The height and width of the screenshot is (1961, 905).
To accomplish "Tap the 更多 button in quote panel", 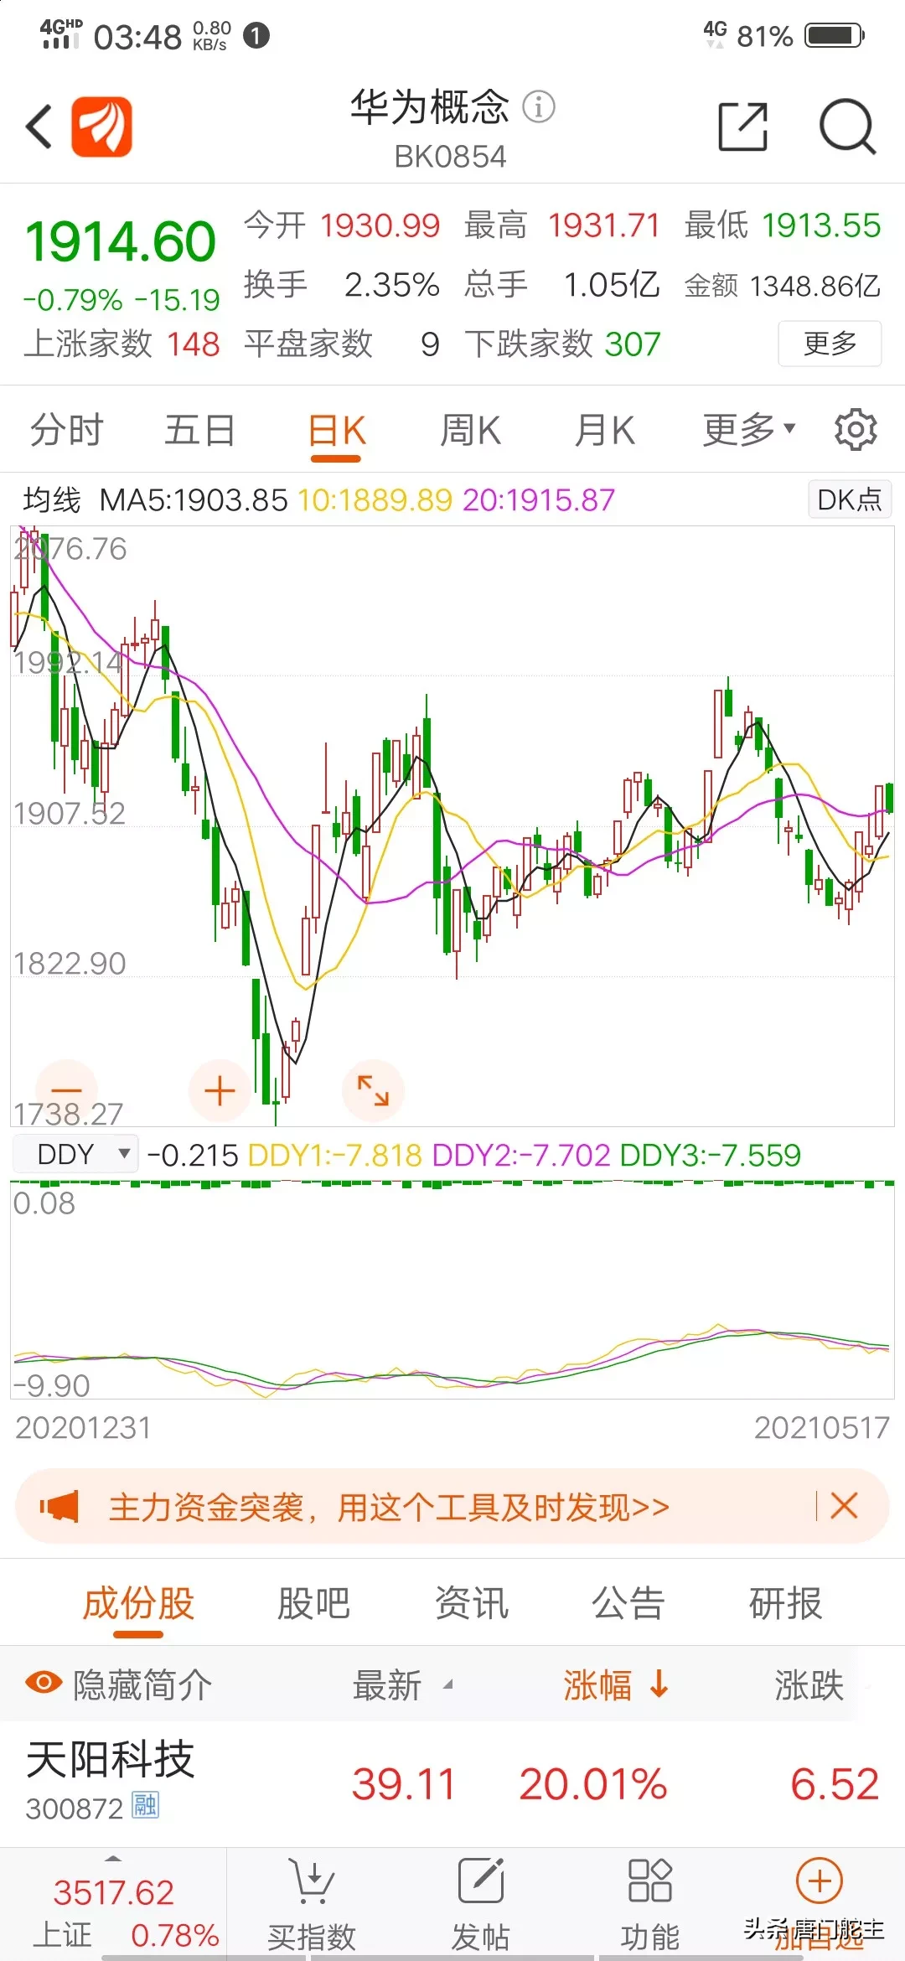I will pyautogui.click(x=830, y=343).
